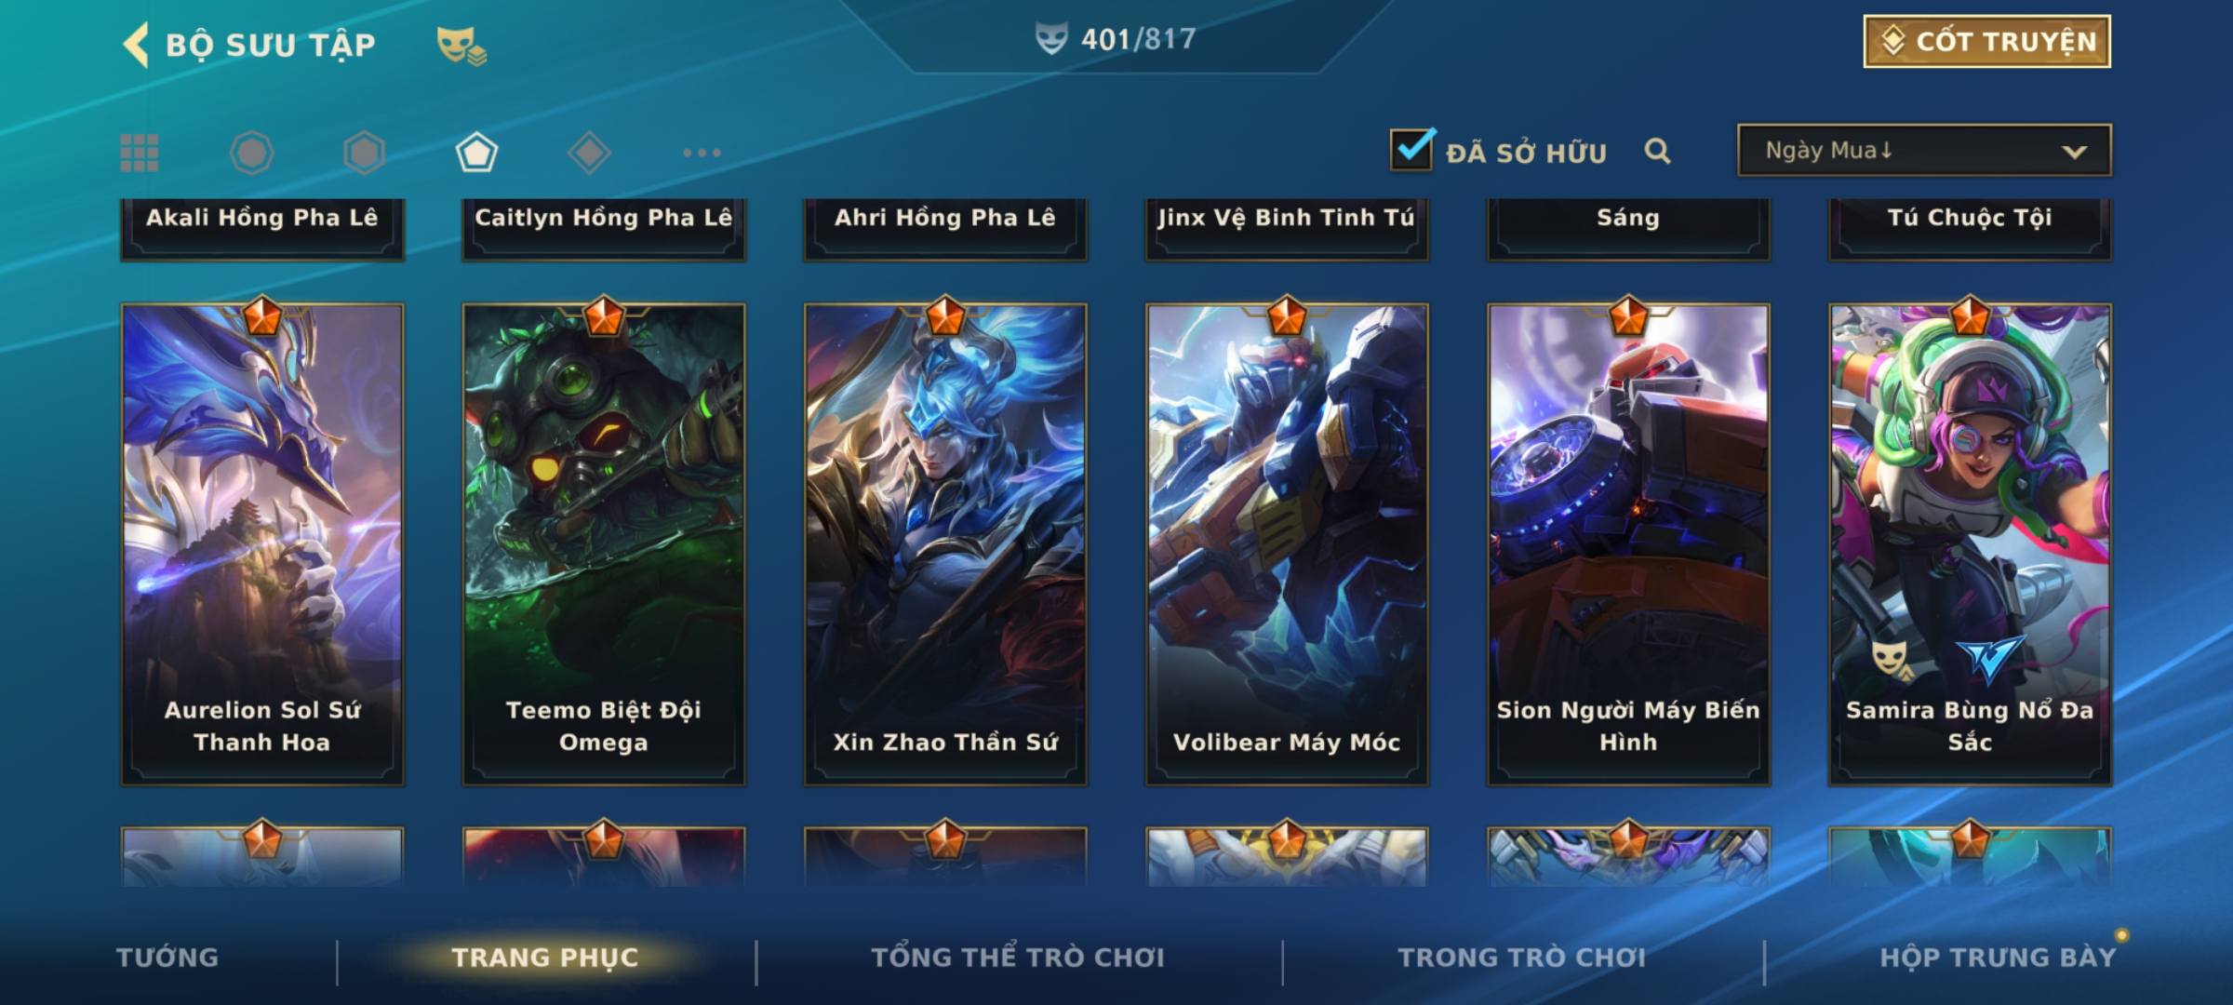Filter by the diamond rarity icon

(x=589, y=153)
